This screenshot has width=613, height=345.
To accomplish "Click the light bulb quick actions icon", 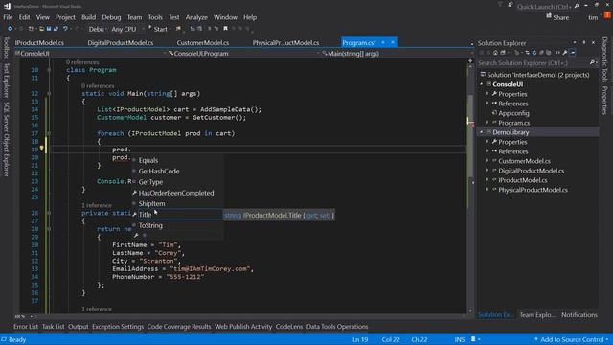I will (41, 149).
